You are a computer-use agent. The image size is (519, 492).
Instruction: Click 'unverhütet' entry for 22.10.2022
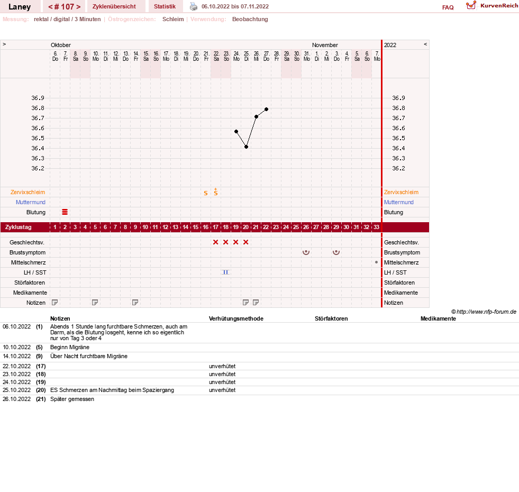(222, 366)
